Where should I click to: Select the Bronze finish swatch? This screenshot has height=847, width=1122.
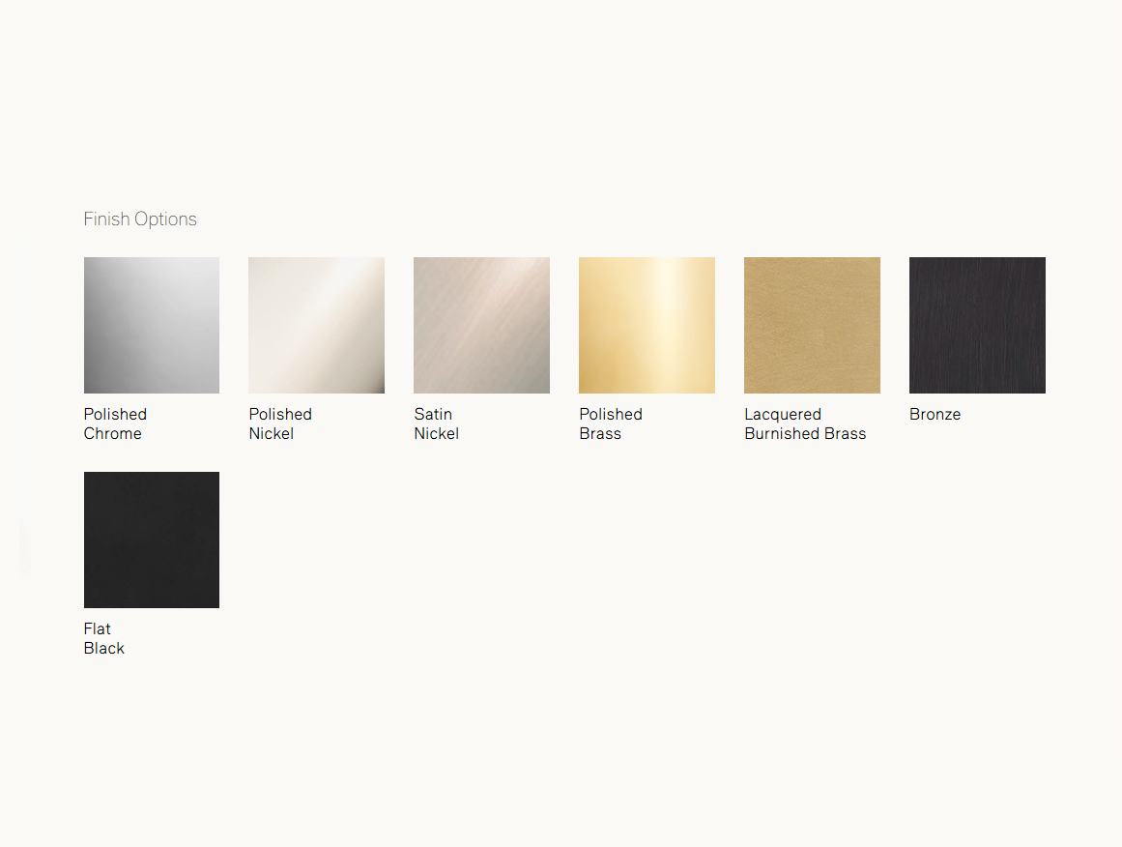pyautogui.click(x=977, y=325)
